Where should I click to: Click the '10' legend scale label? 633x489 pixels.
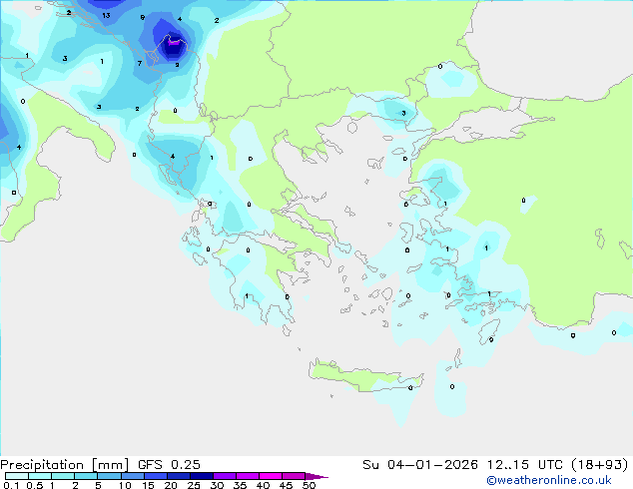pos(125,485)
